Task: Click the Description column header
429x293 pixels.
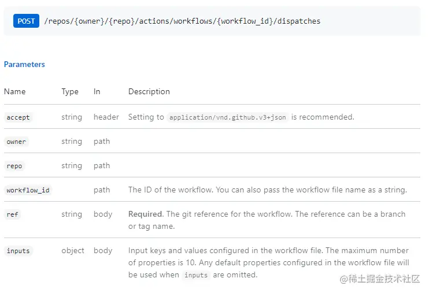Action: [149, 91]
